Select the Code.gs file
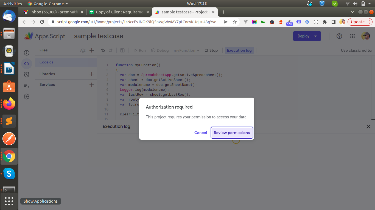This screenshot has height=210, width=375. coord(66,62)
